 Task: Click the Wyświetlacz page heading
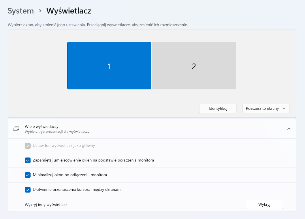[x=69, y=11]
